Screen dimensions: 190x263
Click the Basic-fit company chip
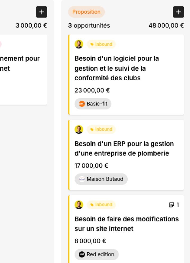pos(93,104)
